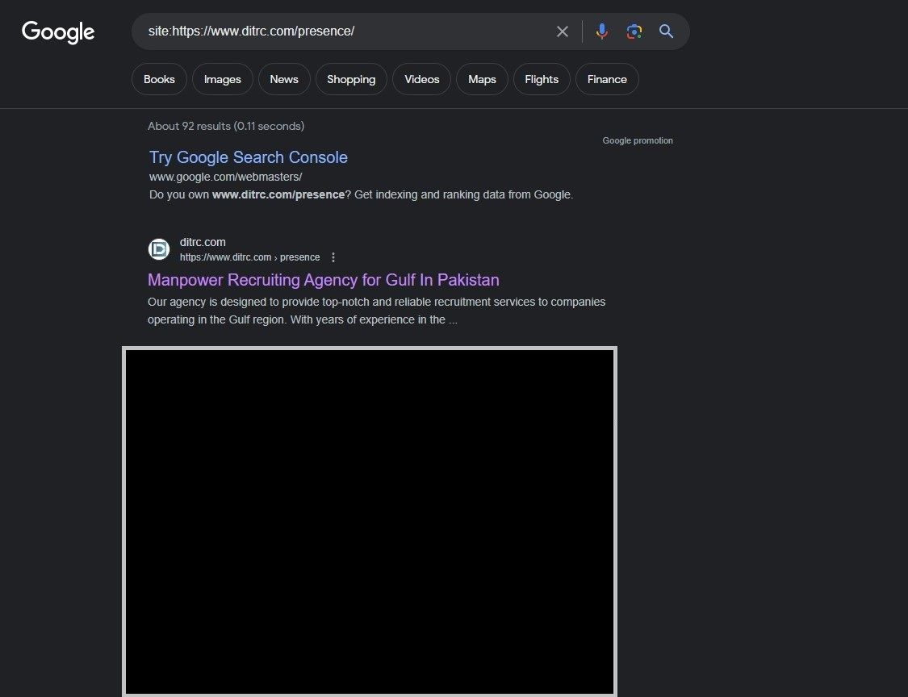Screen dimensions: 908x697
Task: Select the Maps search filter
Action: coord(482,79)
